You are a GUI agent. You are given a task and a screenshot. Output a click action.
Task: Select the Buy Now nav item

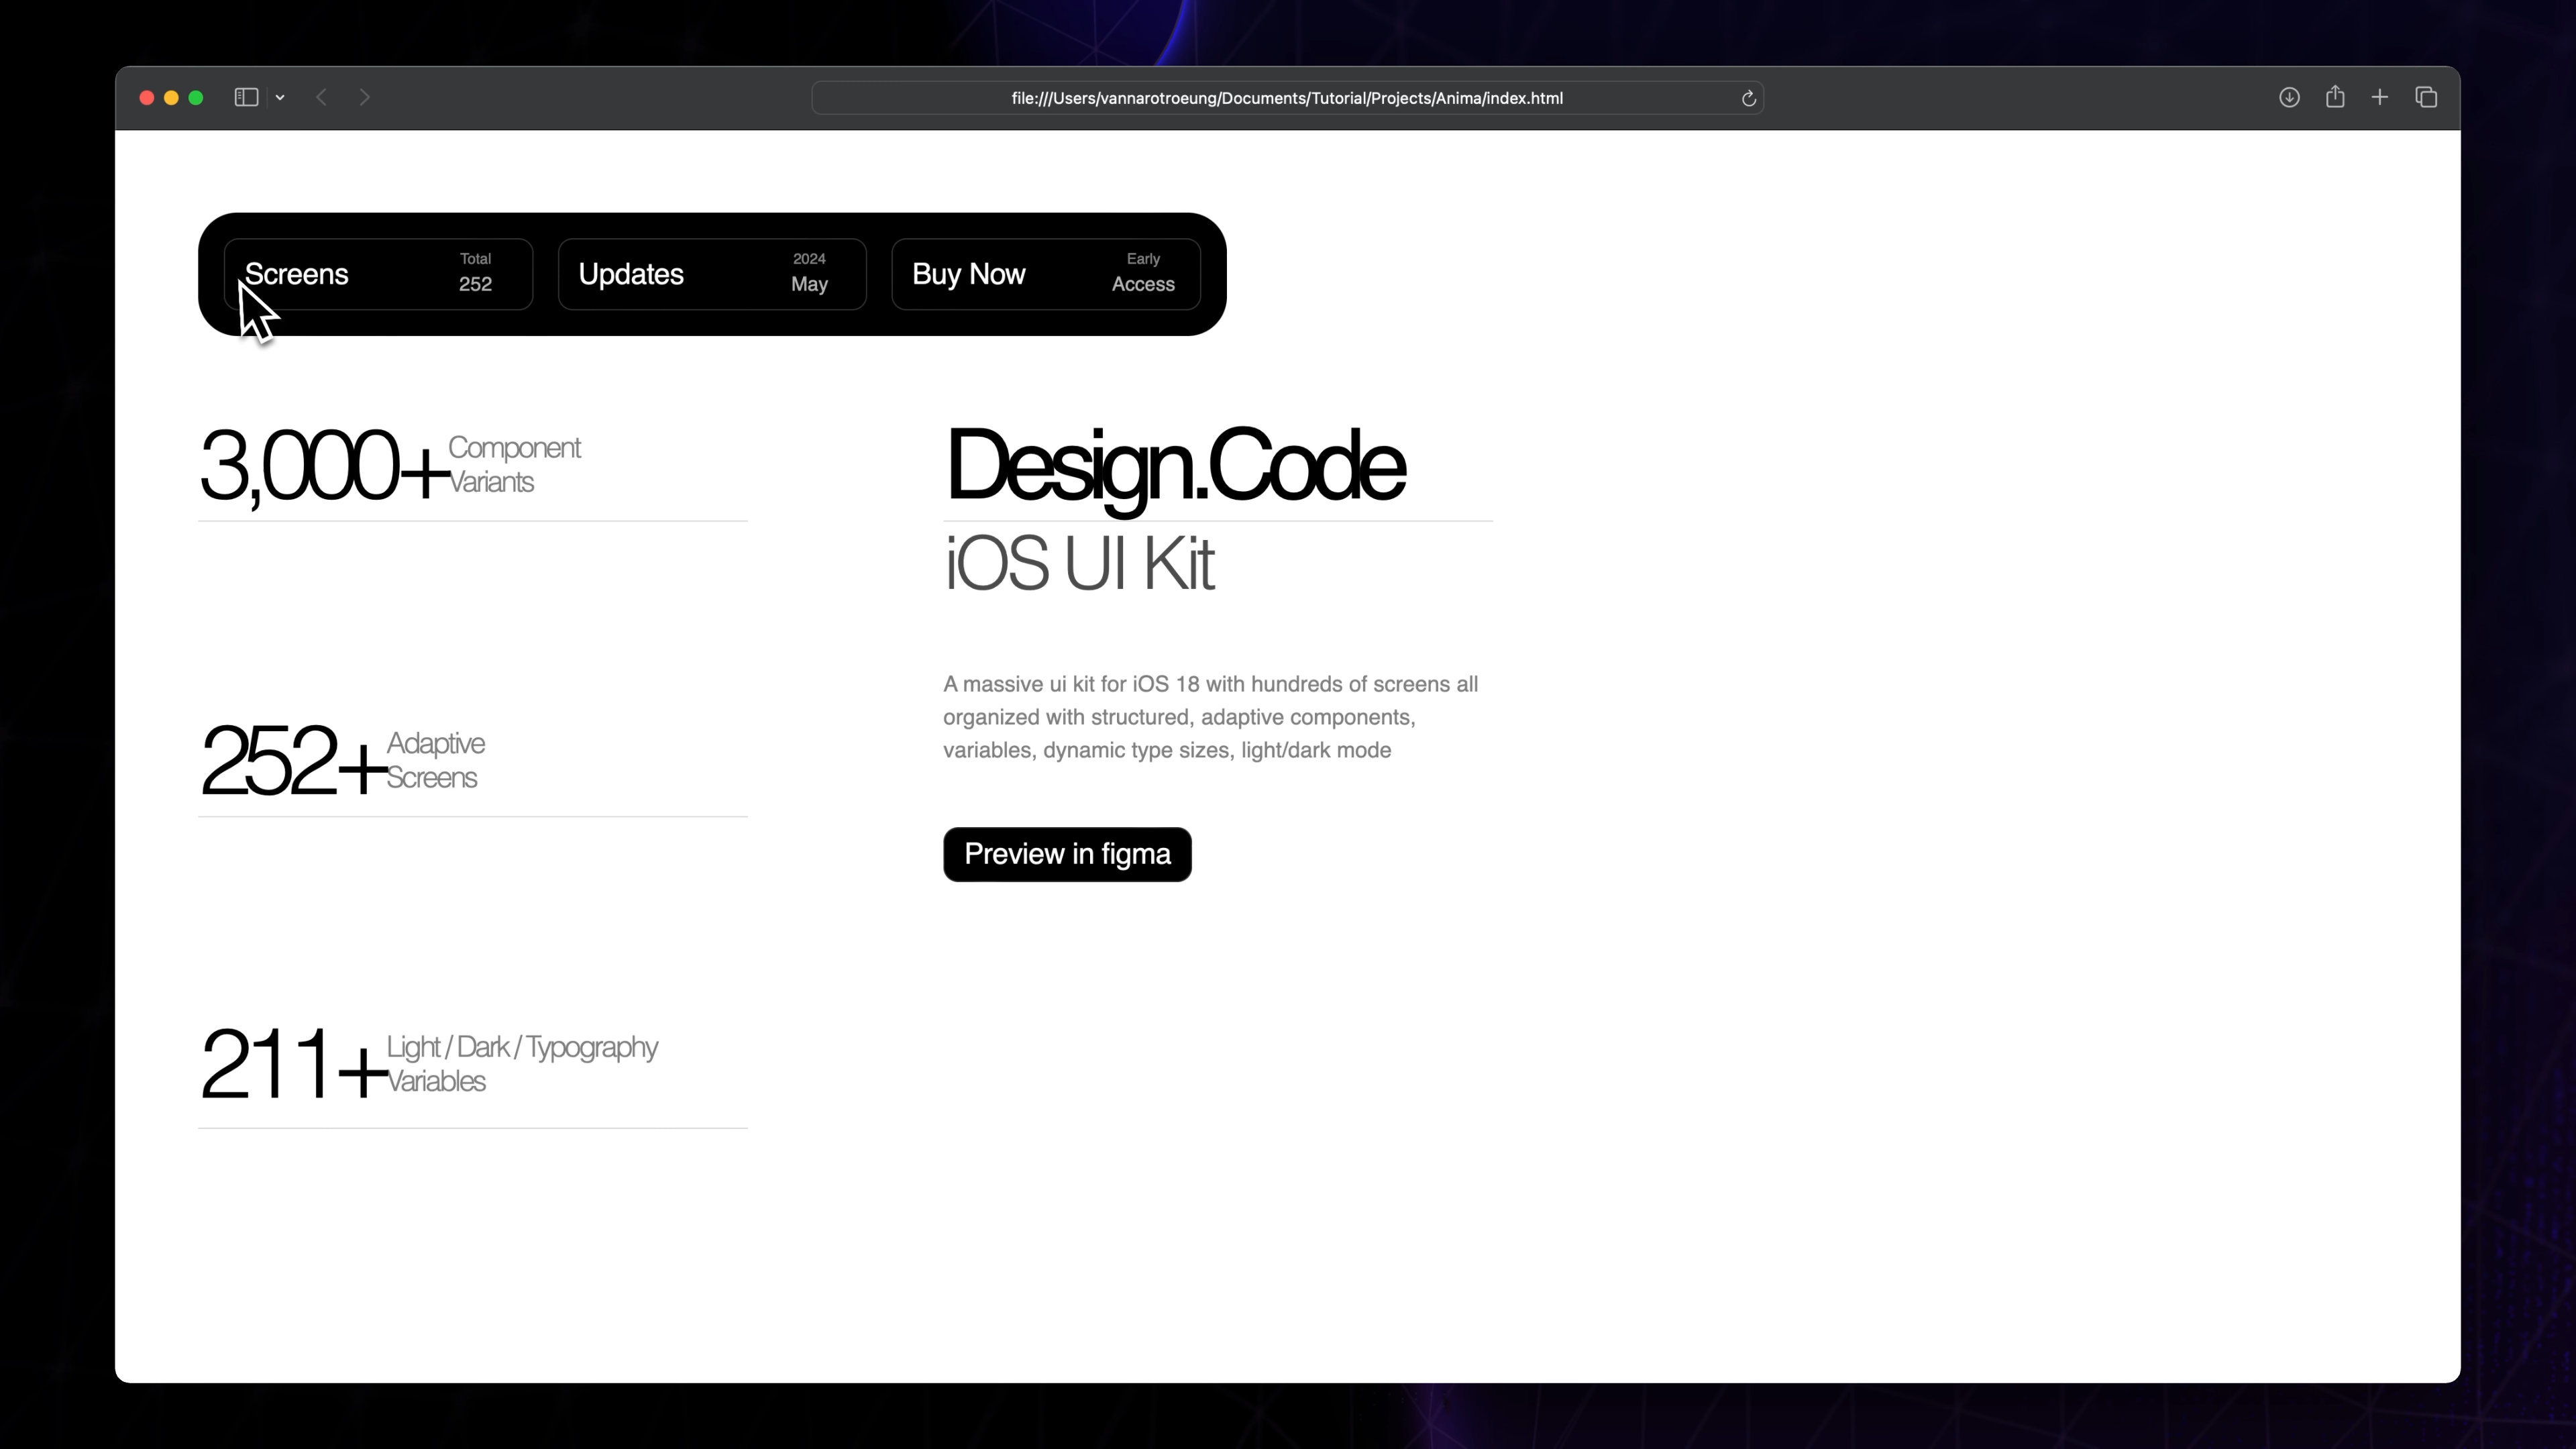coord(1046,274)
